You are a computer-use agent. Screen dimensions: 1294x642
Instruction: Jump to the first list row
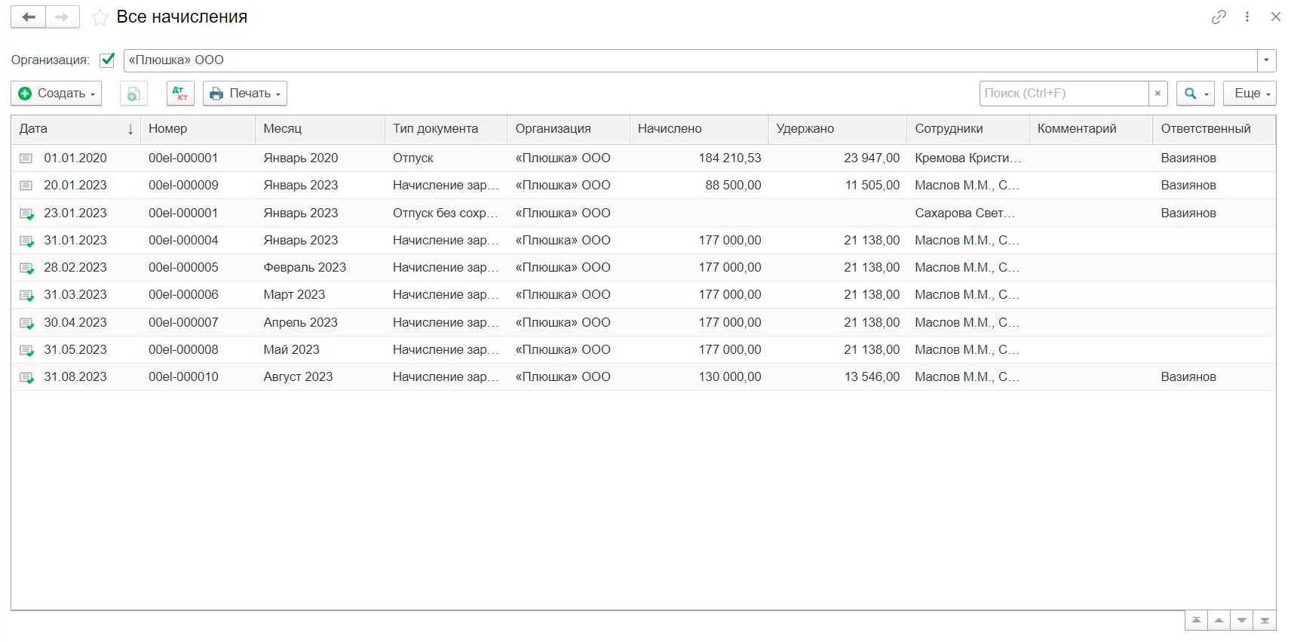point(1196,620)
